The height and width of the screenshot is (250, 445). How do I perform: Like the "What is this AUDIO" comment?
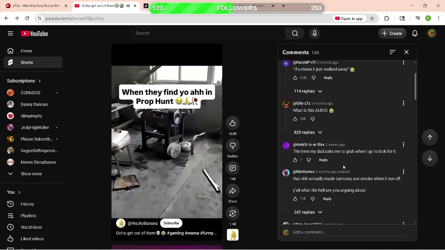[295, 119]
